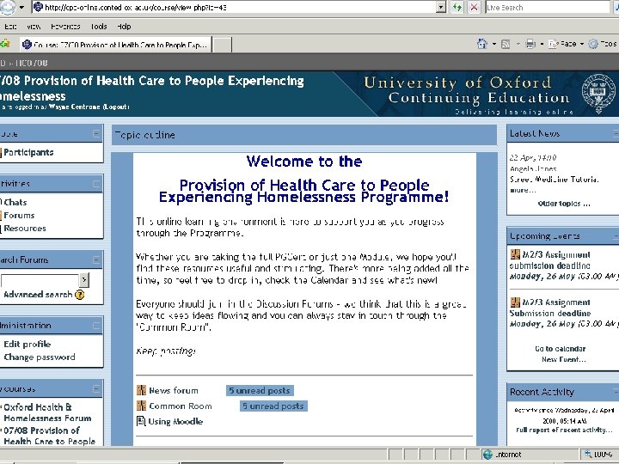Click the Print toolbar icon
619x464 pixels.
530,44
